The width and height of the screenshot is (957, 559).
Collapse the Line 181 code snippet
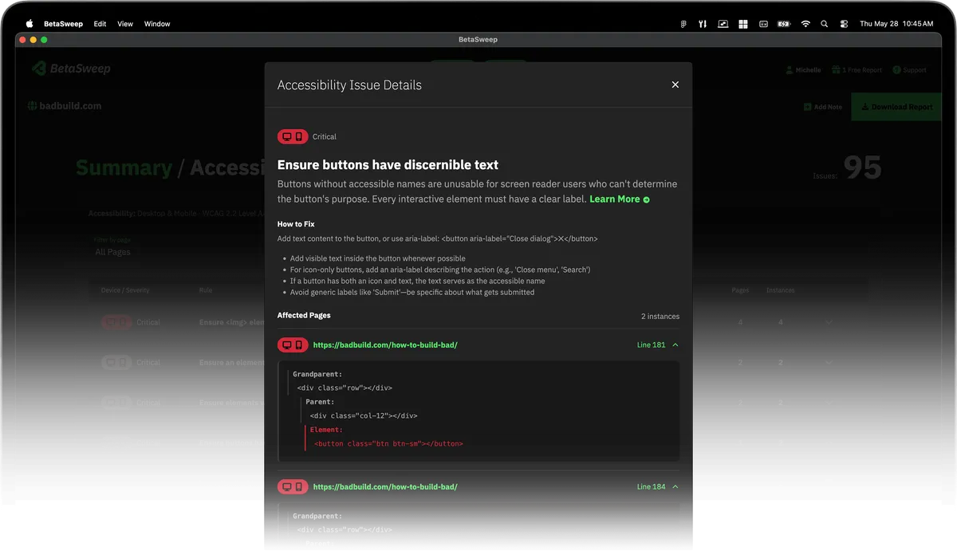pos(675,345)
